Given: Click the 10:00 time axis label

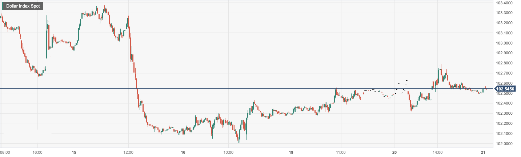Looking at the screenshot, I should click(x=229, y=152).
